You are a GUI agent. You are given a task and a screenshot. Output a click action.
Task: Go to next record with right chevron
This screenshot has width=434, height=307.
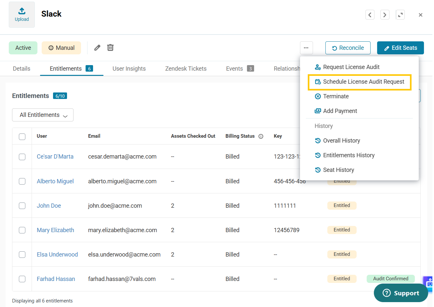385,15
